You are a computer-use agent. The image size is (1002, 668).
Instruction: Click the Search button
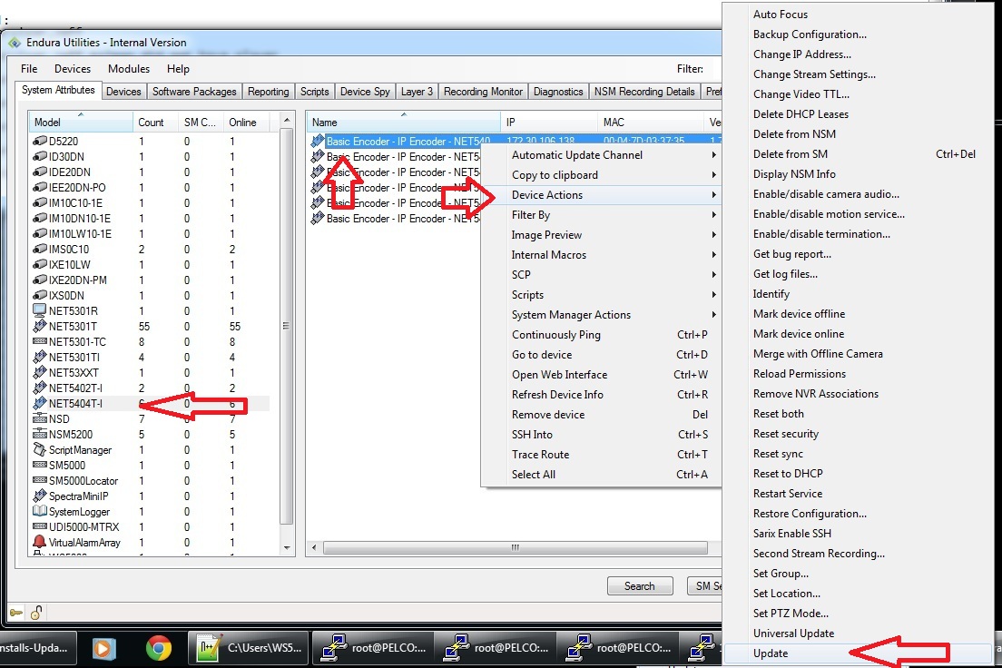coord(640,585)
